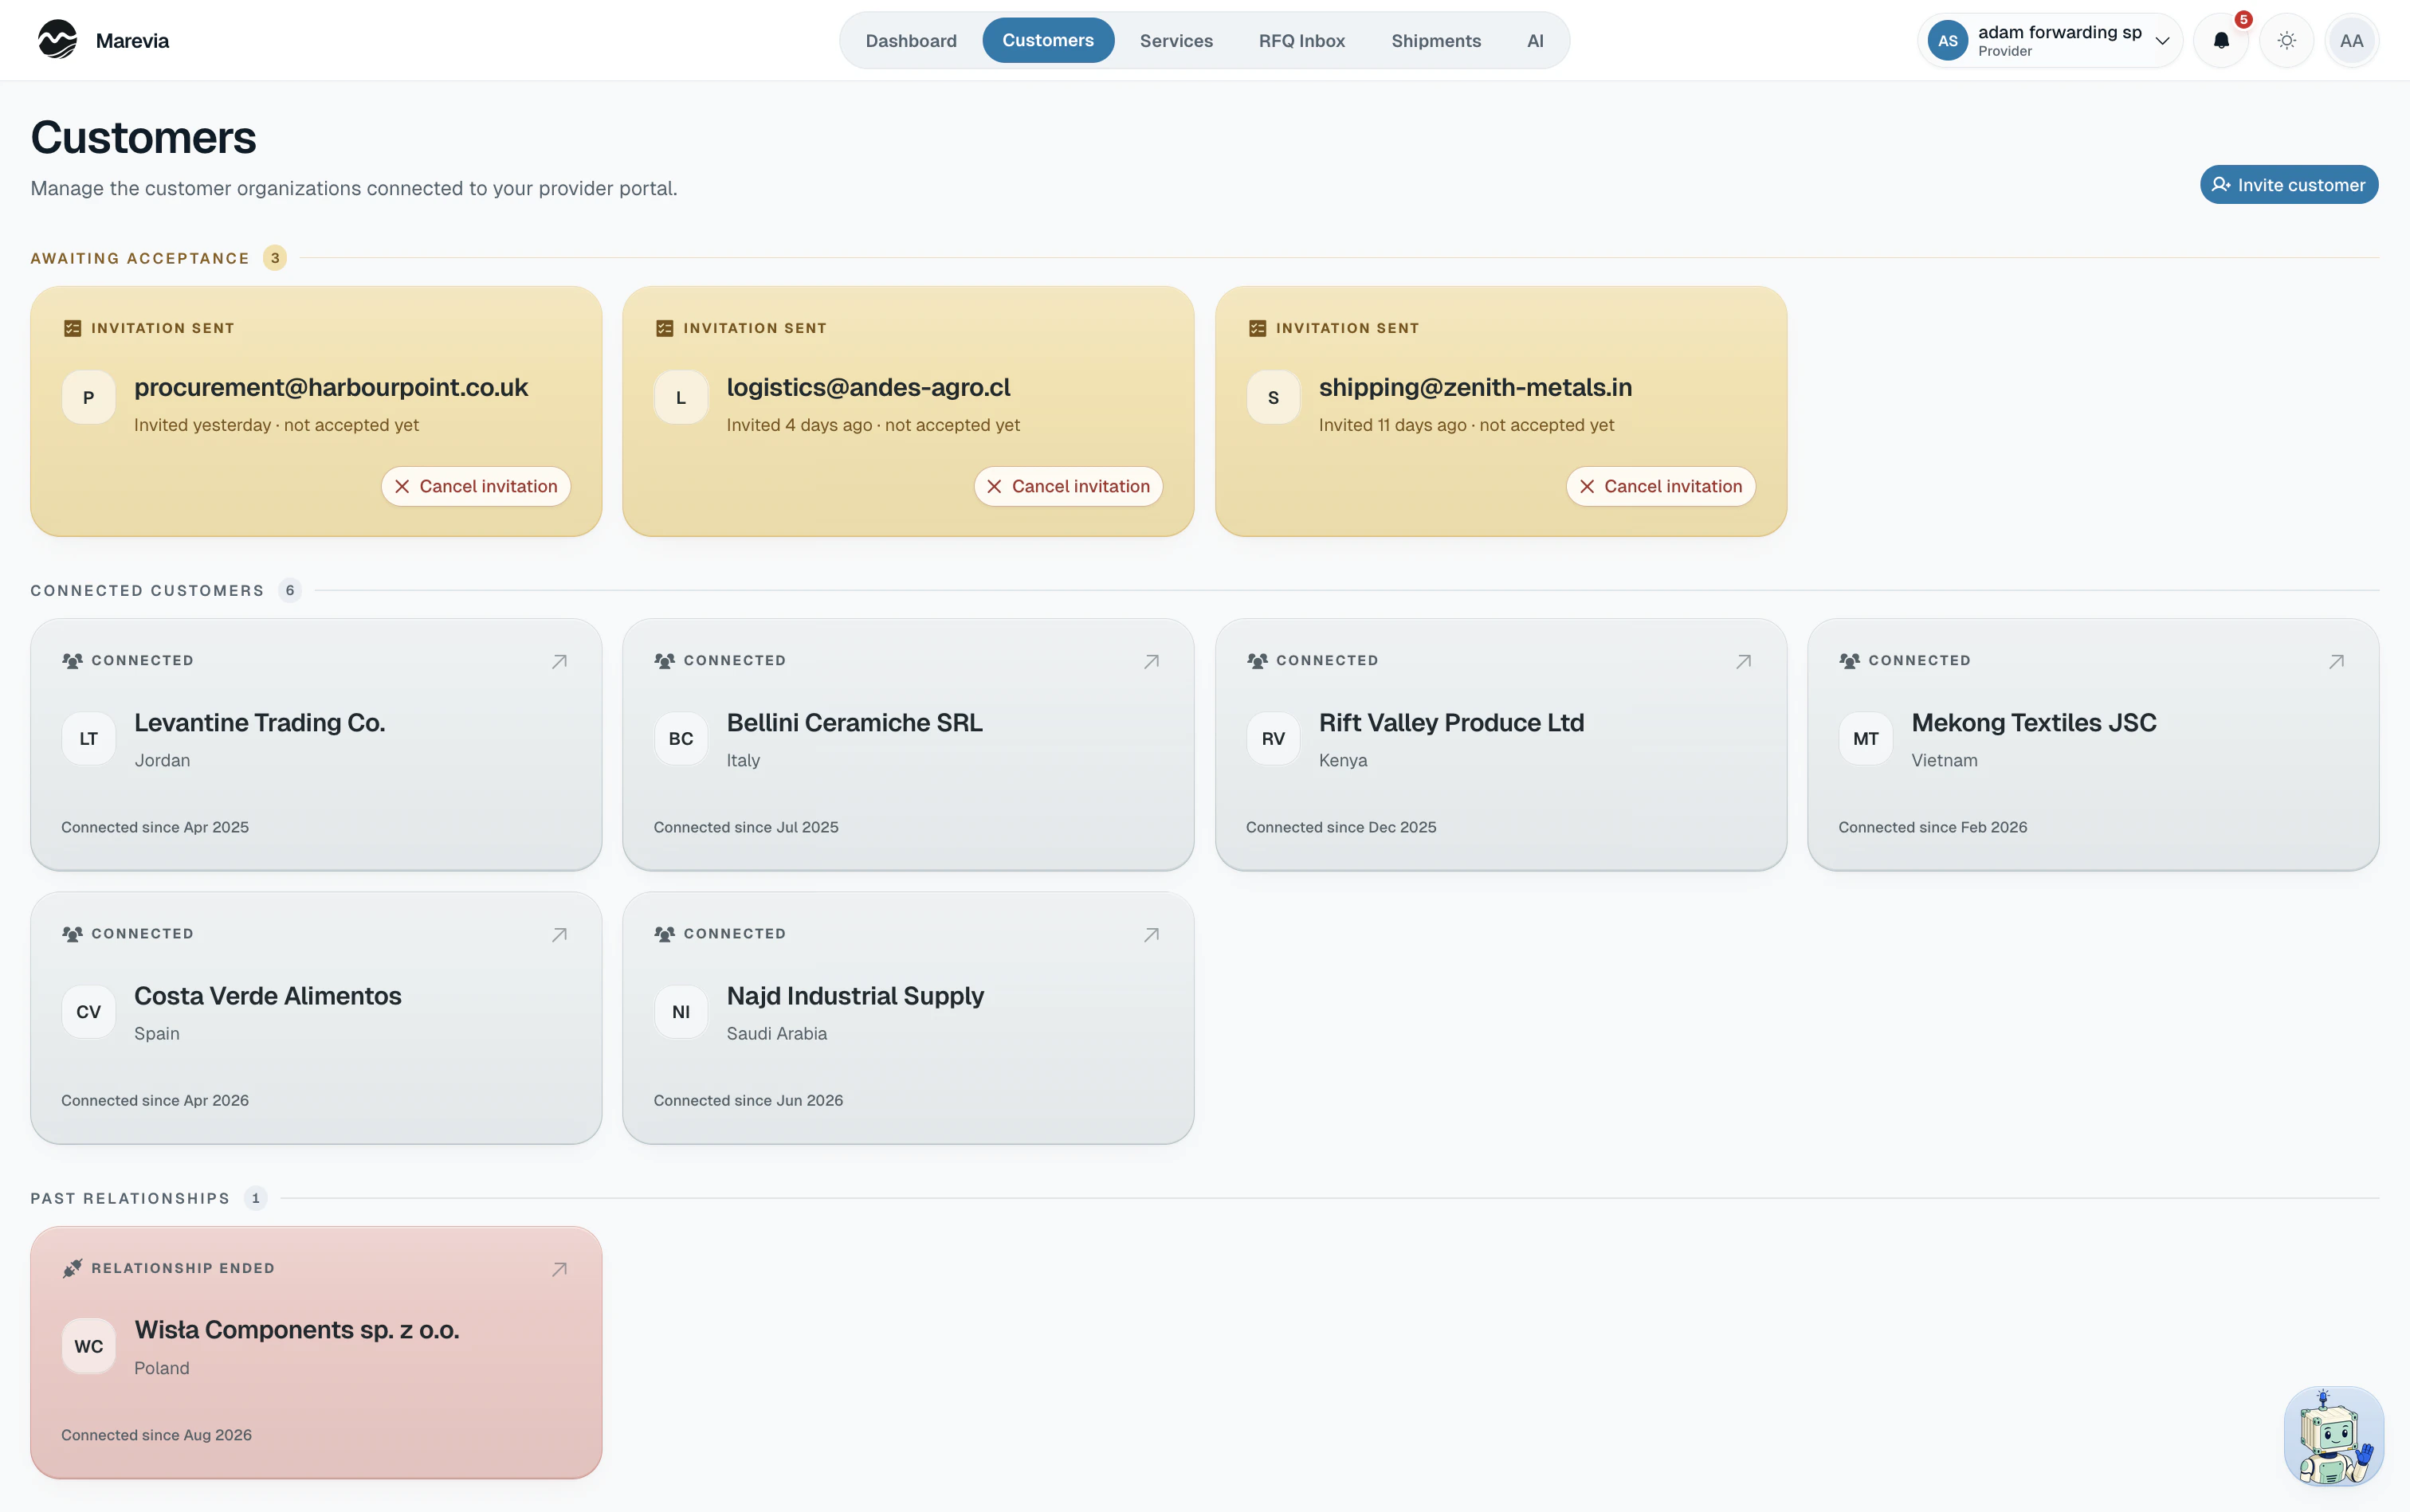Click the Past Relationships section heading

[x=130, y=1199]
